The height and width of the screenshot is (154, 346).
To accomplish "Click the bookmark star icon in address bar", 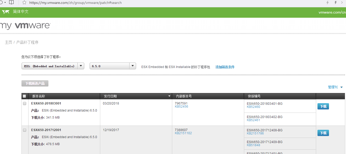I will [24, 3].
